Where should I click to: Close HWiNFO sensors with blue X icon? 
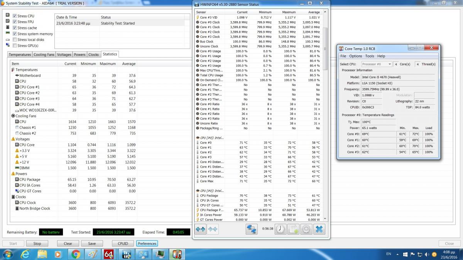pos(319,229)
